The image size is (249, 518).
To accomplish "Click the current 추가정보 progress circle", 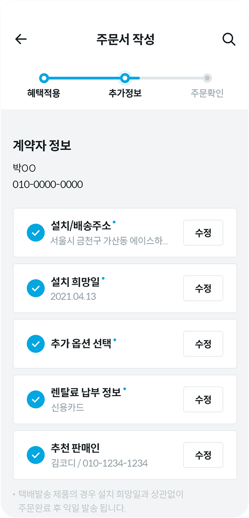I will pyautogui.click(x=125, y=78).
